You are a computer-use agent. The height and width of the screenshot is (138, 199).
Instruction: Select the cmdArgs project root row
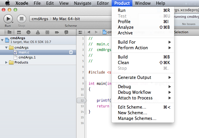tap(38, 40)
